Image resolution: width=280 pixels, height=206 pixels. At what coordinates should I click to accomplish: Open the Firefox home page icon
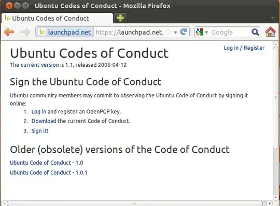pos(270,32)
